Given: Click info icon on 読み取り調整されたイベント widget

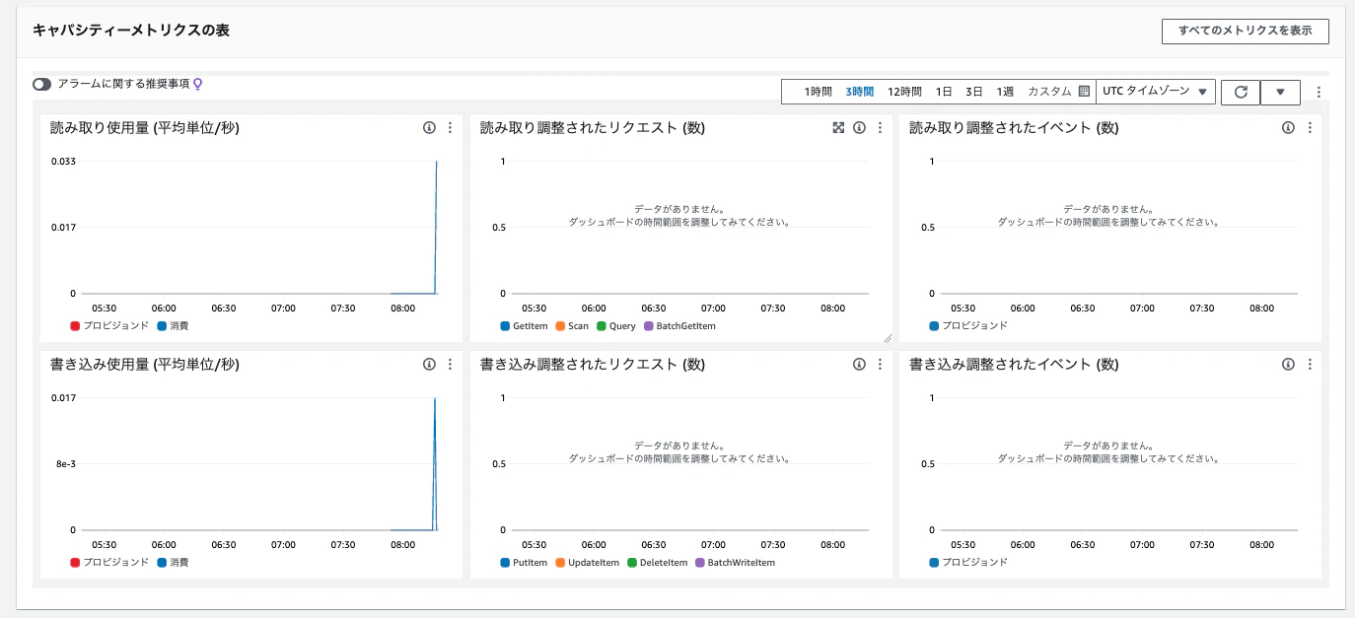Looking at the screenshot, I should 1288,127.
